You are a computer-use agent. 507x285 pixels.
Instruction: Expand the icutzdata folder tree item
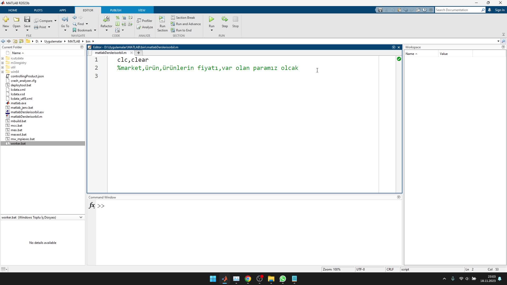point(3,58)
